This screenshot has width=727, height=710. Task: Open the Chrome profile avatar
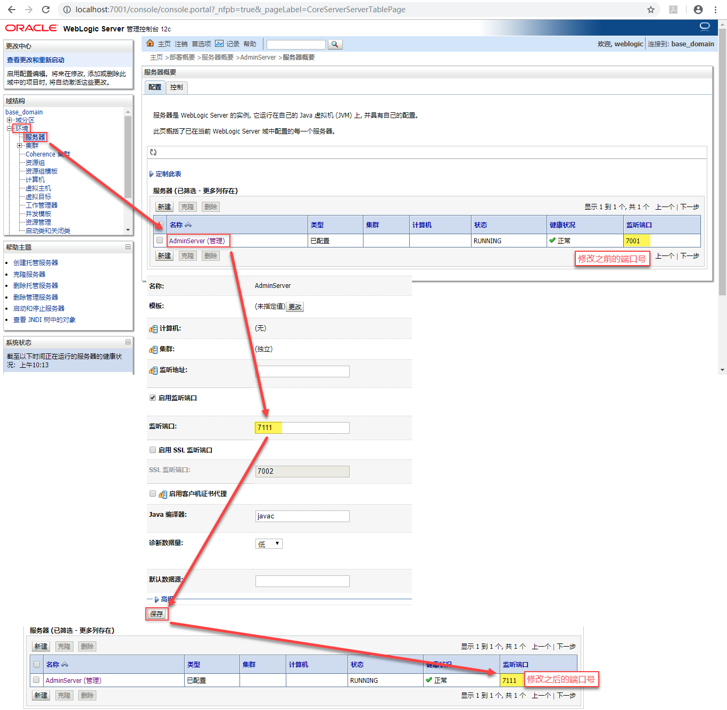tap(698, 10)
